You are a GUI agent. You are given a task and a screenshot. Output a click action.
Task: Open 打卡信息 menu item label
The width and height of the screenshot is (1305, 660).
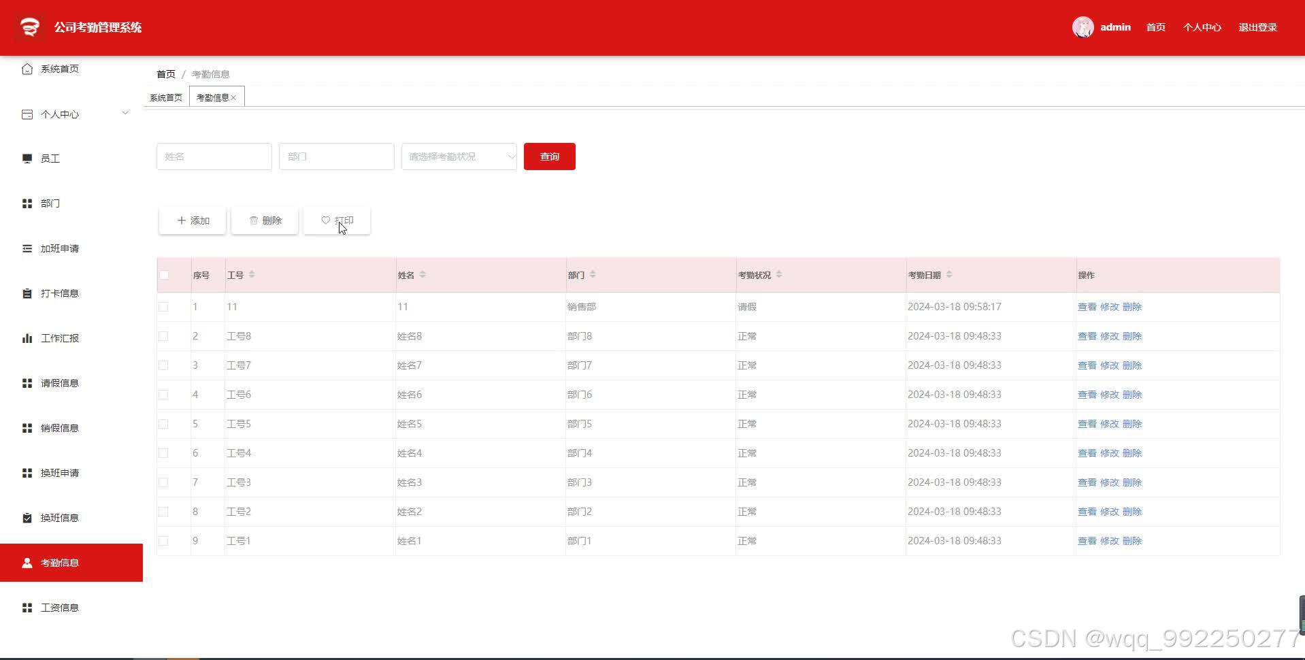click(60, 293)
